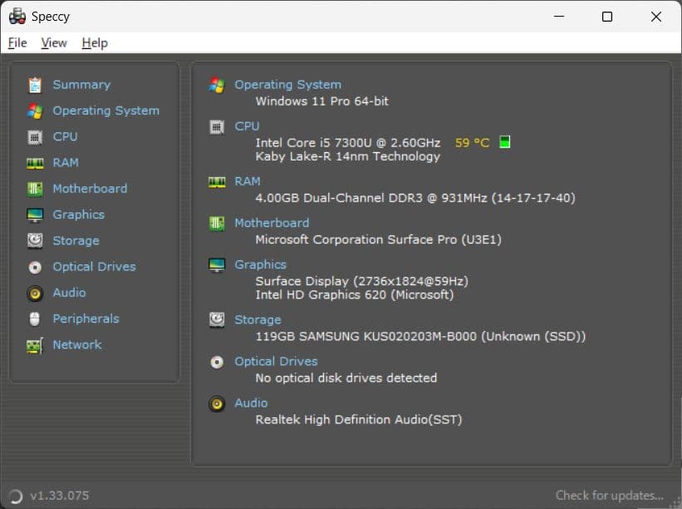The image size is (682, 509).
Task: Click the CPU chip icon in summary pane
Action: [217, 127]
